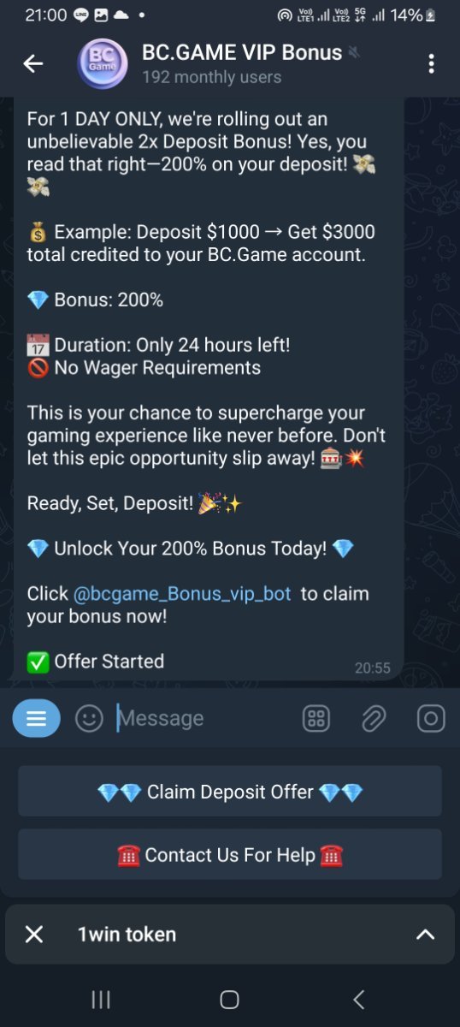Tap the Android home button
Image resolution: width=460 pixels, height=1027 pixels.
229,999
